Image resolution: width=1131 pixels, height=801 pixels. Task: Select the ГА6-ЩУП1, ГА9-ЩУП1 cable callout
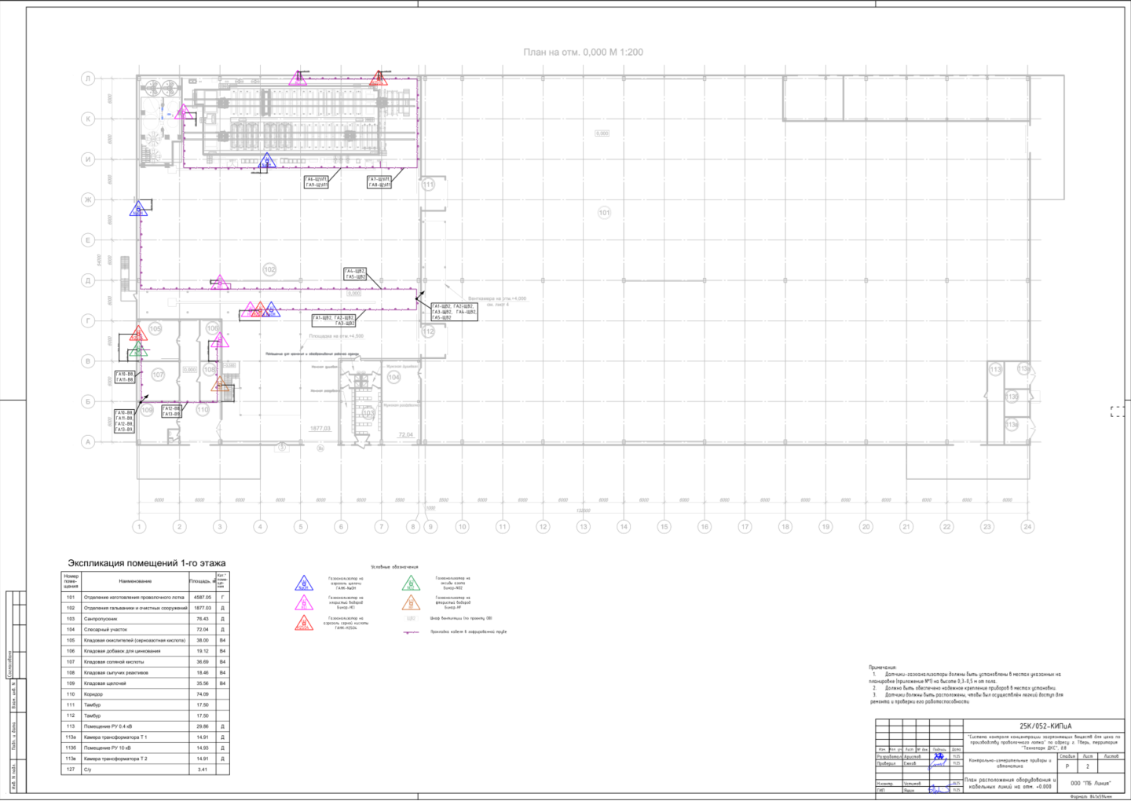pyautogui.click(x=316, y=182)
